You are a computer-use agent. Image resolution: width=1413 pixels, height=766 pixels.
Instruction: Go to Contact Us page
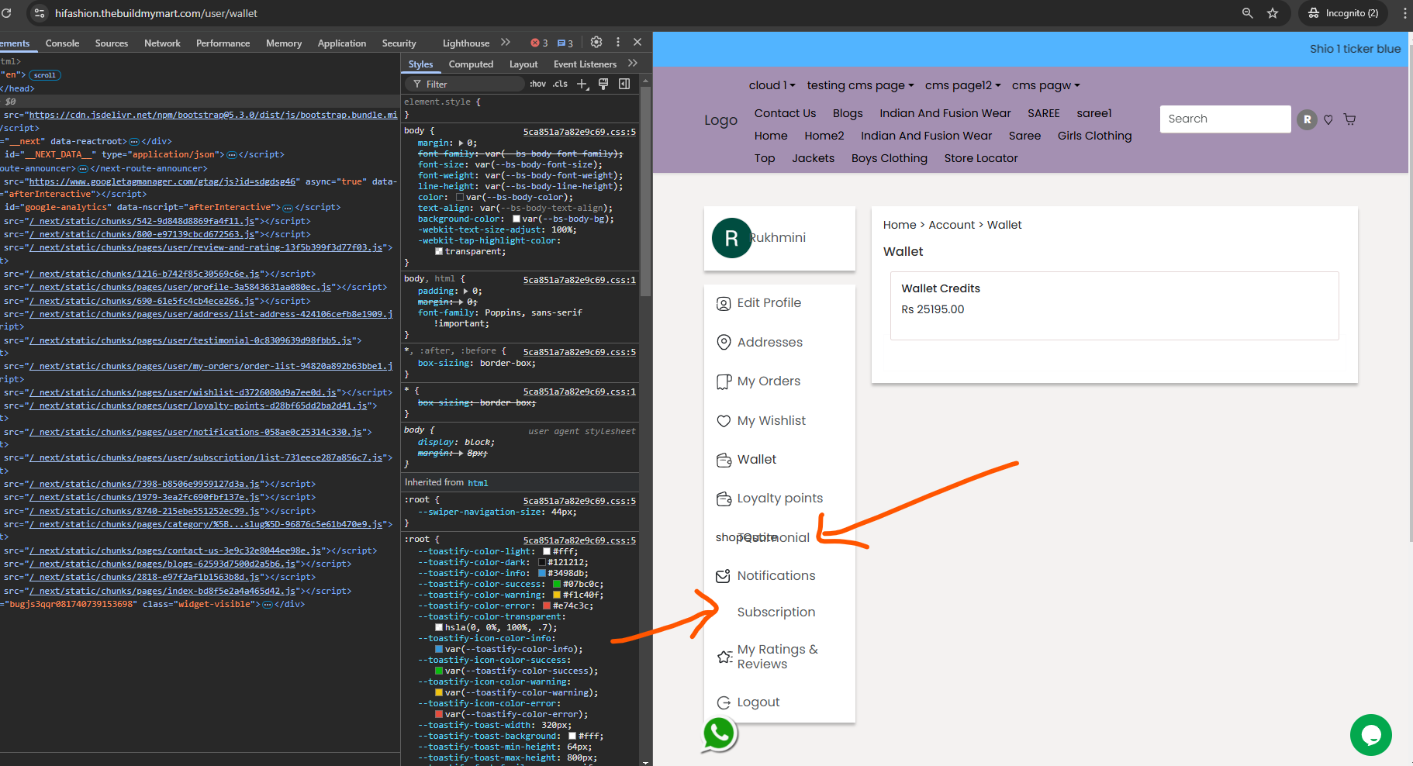coord(785,113)
